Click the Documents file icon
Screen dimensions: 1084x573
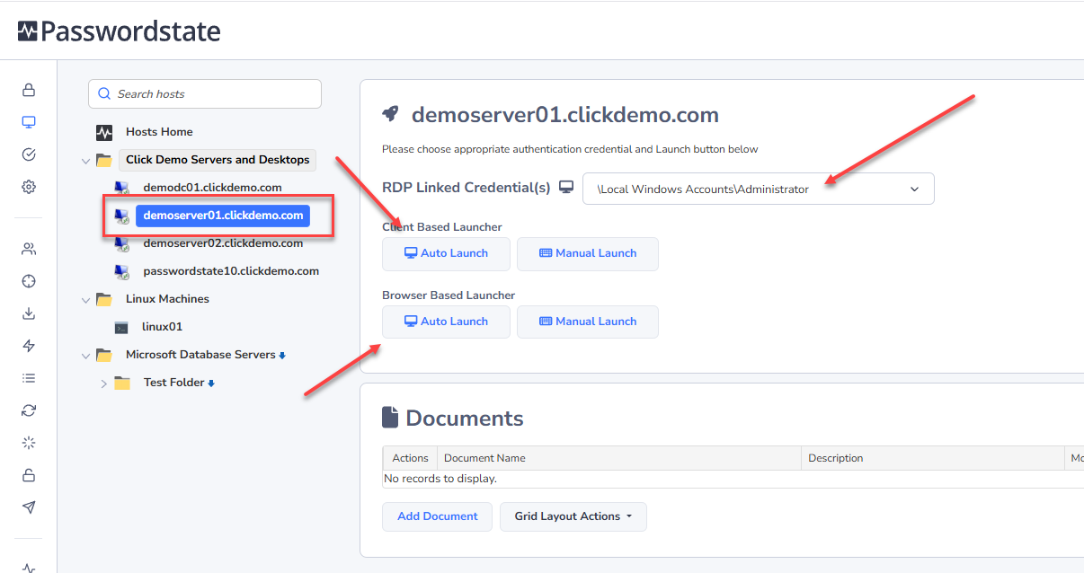(x=390, y=418)
